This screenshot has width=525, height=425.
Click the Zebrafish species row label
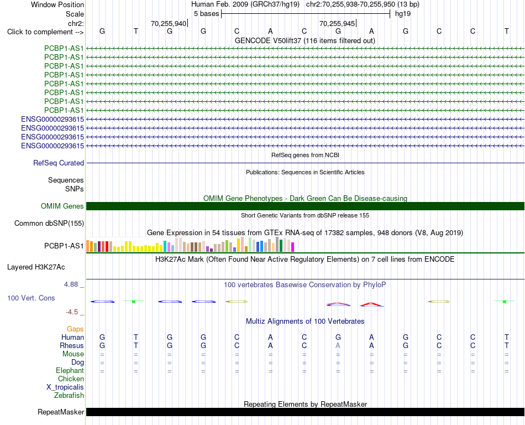click(x=69, y=396)
